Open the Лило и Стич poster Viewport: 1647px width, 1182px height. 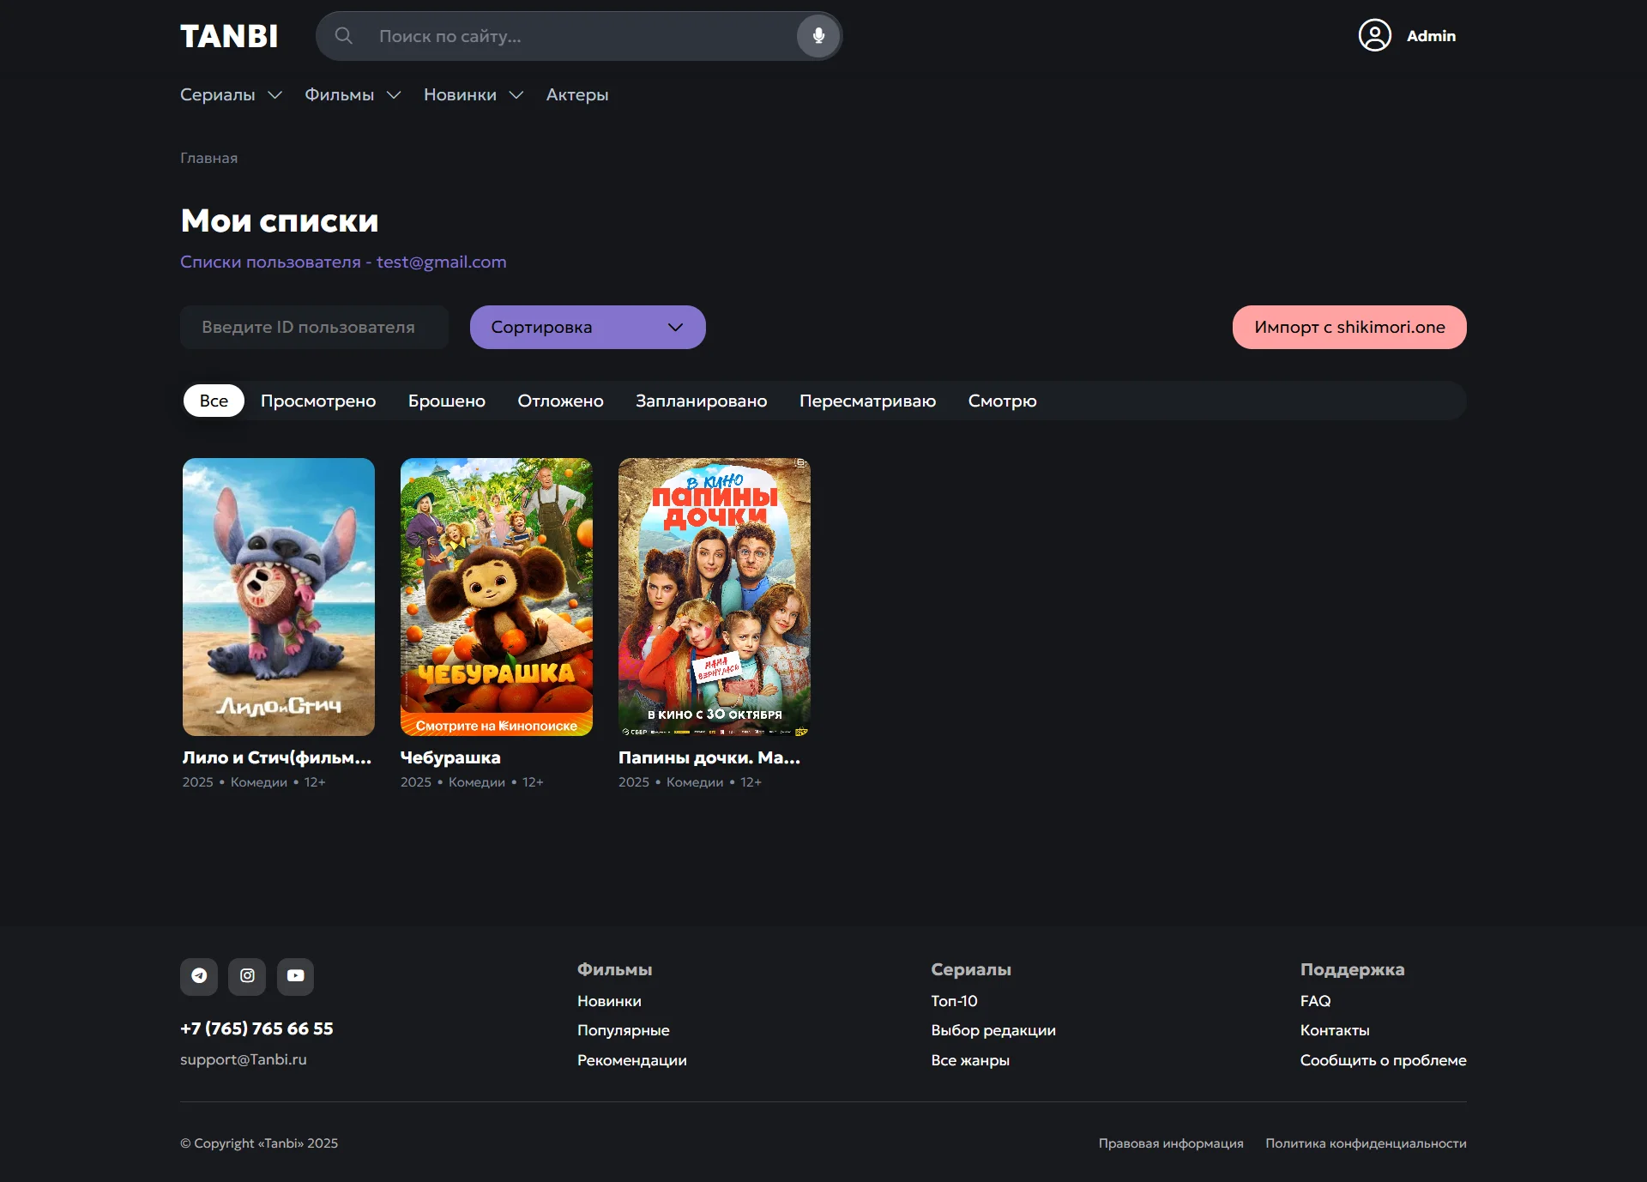(278, 596)
